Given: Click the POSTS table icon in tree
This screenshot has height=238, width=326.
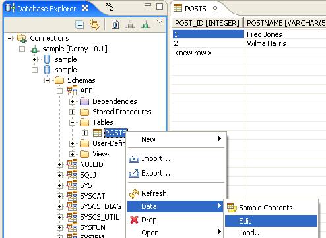Looking at the screenshot, I should point(97,133).
